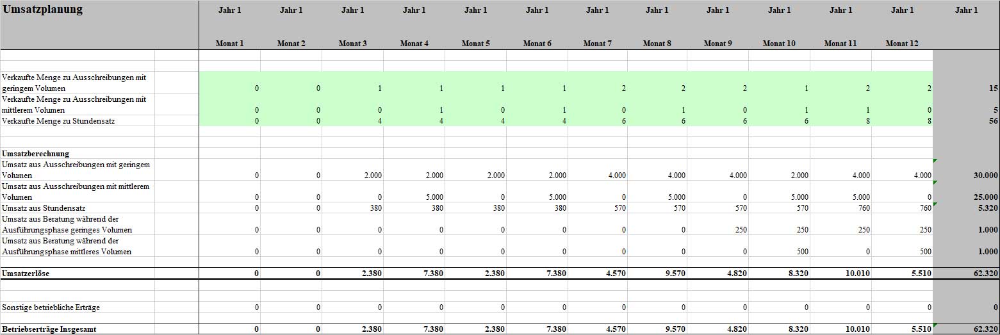Click Sonstige betriebliche Erträge total 0
Screen dimensions: 1000x335
(996, 307)
